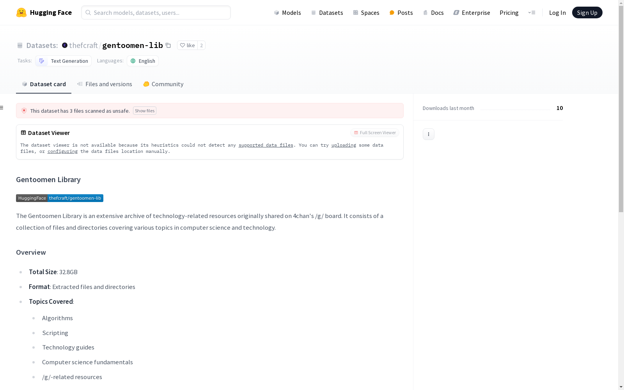Image resolution: width=624 pixels, height=390 pixels.
Task: Click the 'Algorithms' list item
Action: coord(57,318)
